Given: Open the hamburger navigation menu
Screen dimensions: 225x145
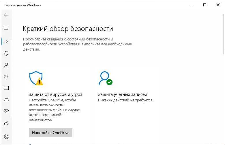Looking at the screenshot, I should 6,28.
